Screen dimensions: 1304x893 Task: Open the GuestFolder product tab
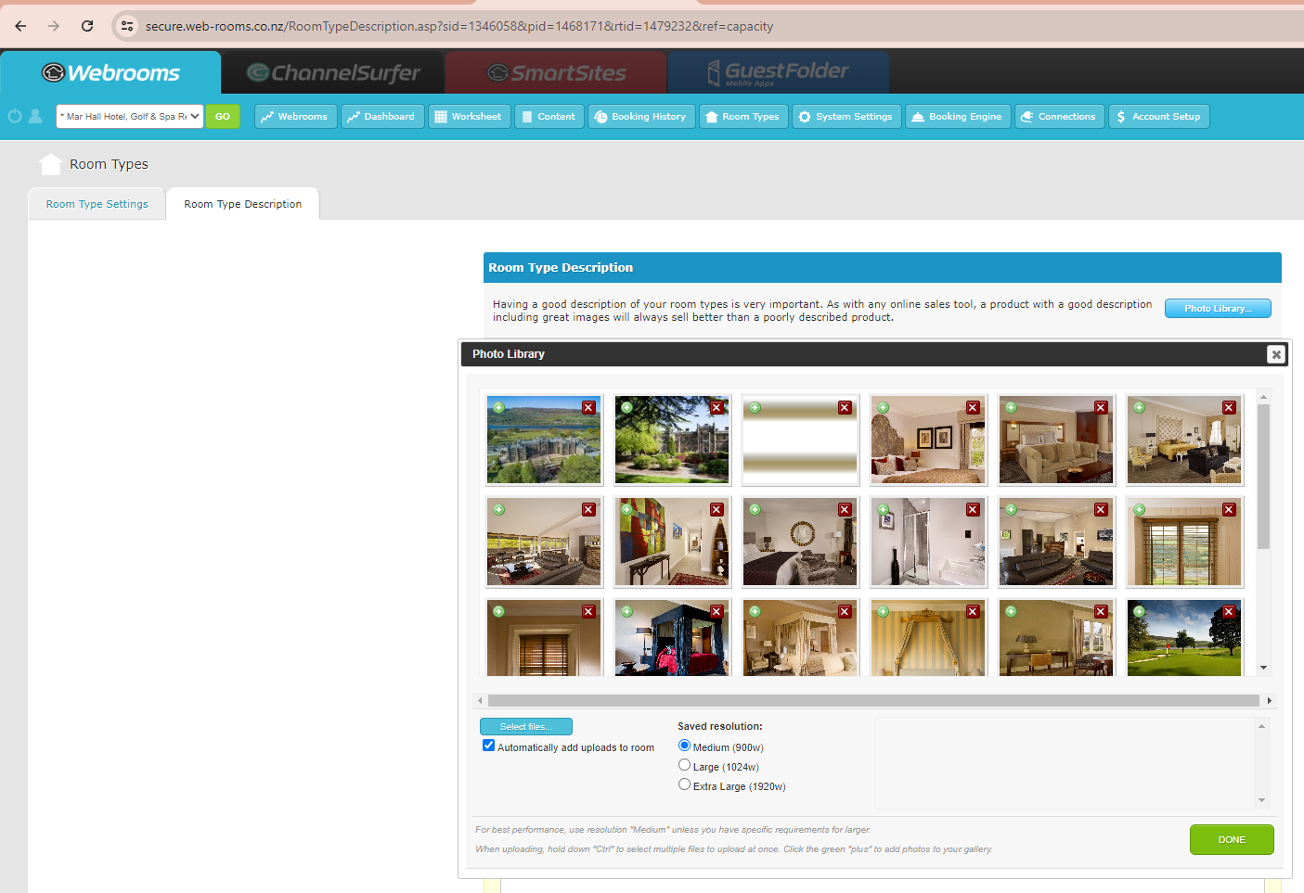point(779,72)
